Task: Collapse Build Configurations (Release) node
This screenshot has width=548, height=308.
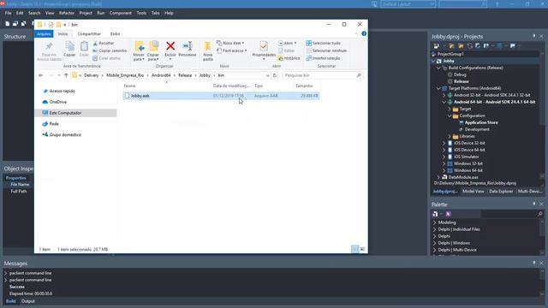Action: coord(438,68)
